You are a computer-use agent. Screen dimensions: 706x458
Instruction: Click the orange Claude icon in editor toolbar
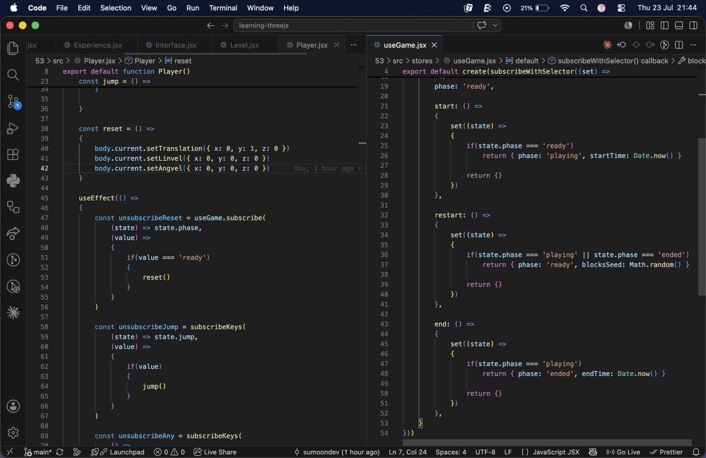(608, 45)
